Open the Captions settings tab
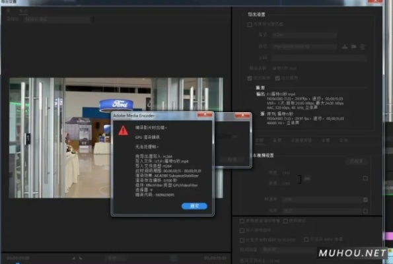 click(326, 141)
